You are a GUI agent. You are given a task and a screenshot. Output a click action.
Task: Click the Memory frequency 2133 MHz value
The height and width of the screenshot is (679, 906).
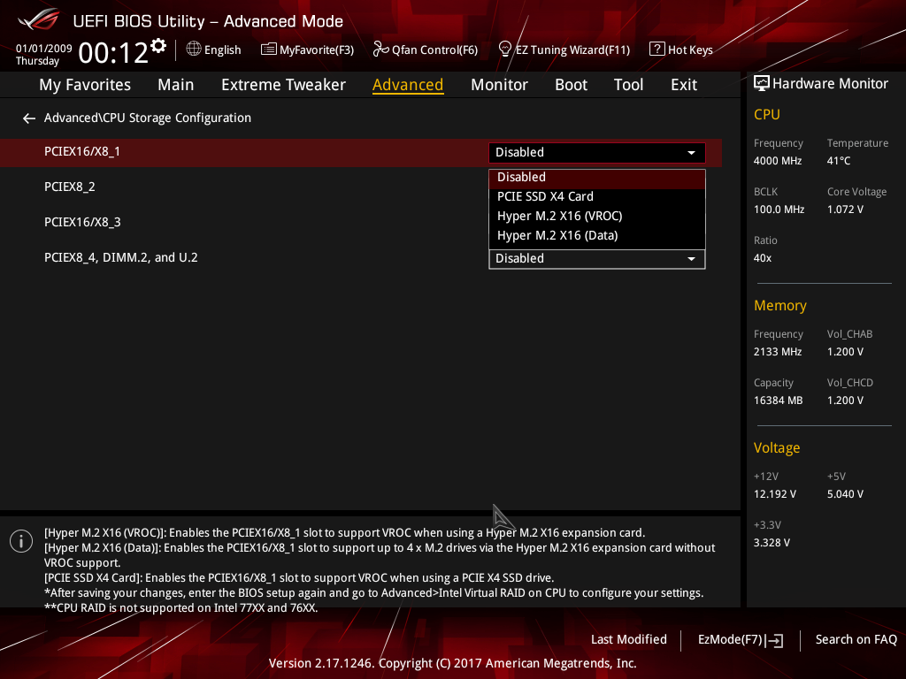click(x=777, y=352)
